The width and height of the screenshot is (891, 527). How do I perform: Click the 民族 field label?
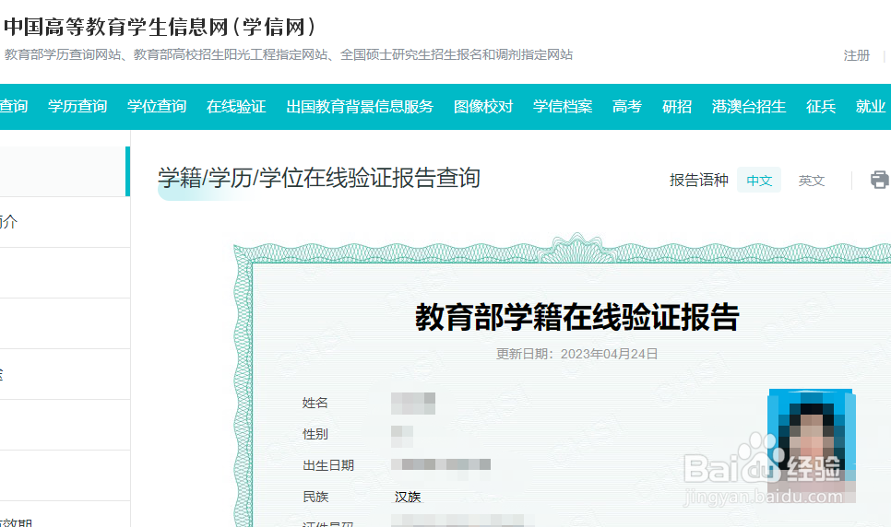(315, 497)
